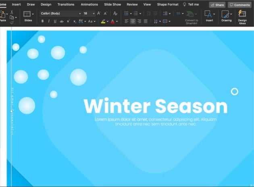The image size is (254, 187).
Task: Click the Strikethrough icon
Action: click(62, 21)
